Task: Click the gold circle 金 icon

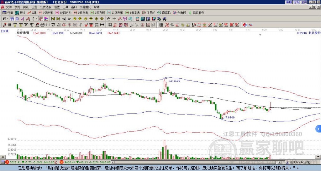Action: pyautogui.click(x=183, y=25)
